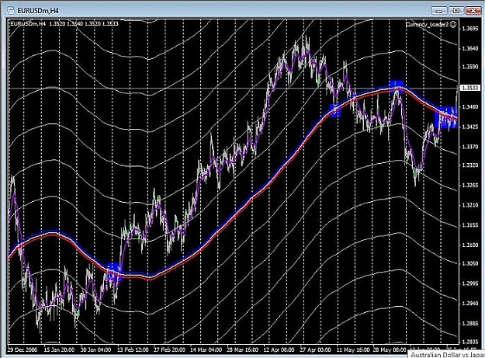This screenshot has height=358, width=485.
Task: Click the Currency_loader2 expert advisor label
Action: pos(427,24)
